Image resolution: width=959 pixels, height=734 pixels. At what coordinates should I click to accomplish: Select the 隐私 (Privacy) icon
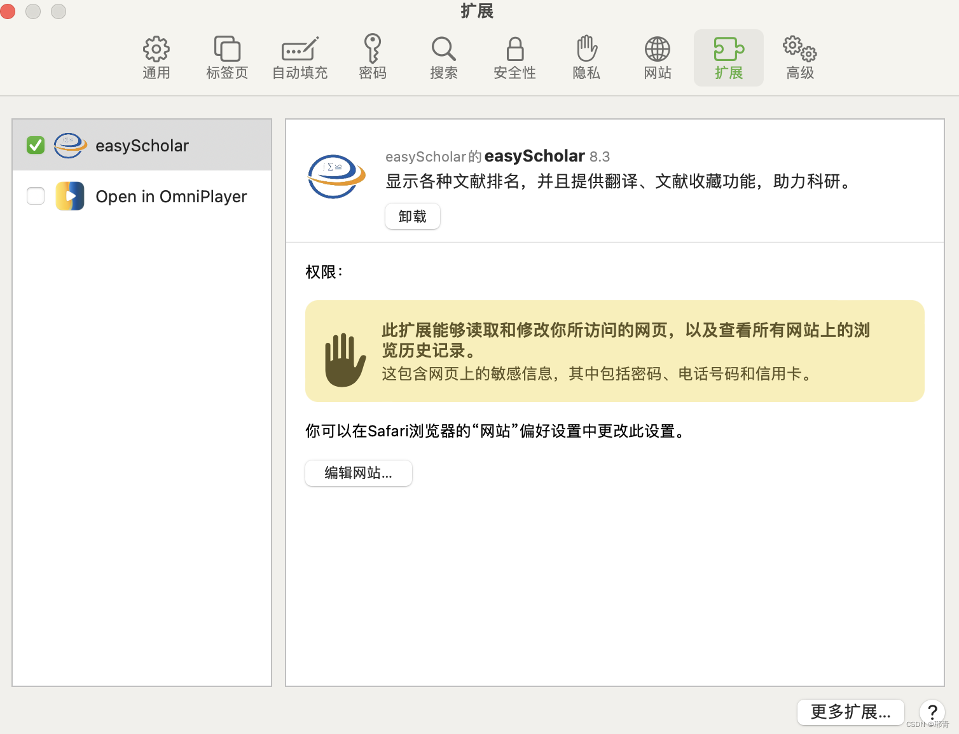point(586,57)
